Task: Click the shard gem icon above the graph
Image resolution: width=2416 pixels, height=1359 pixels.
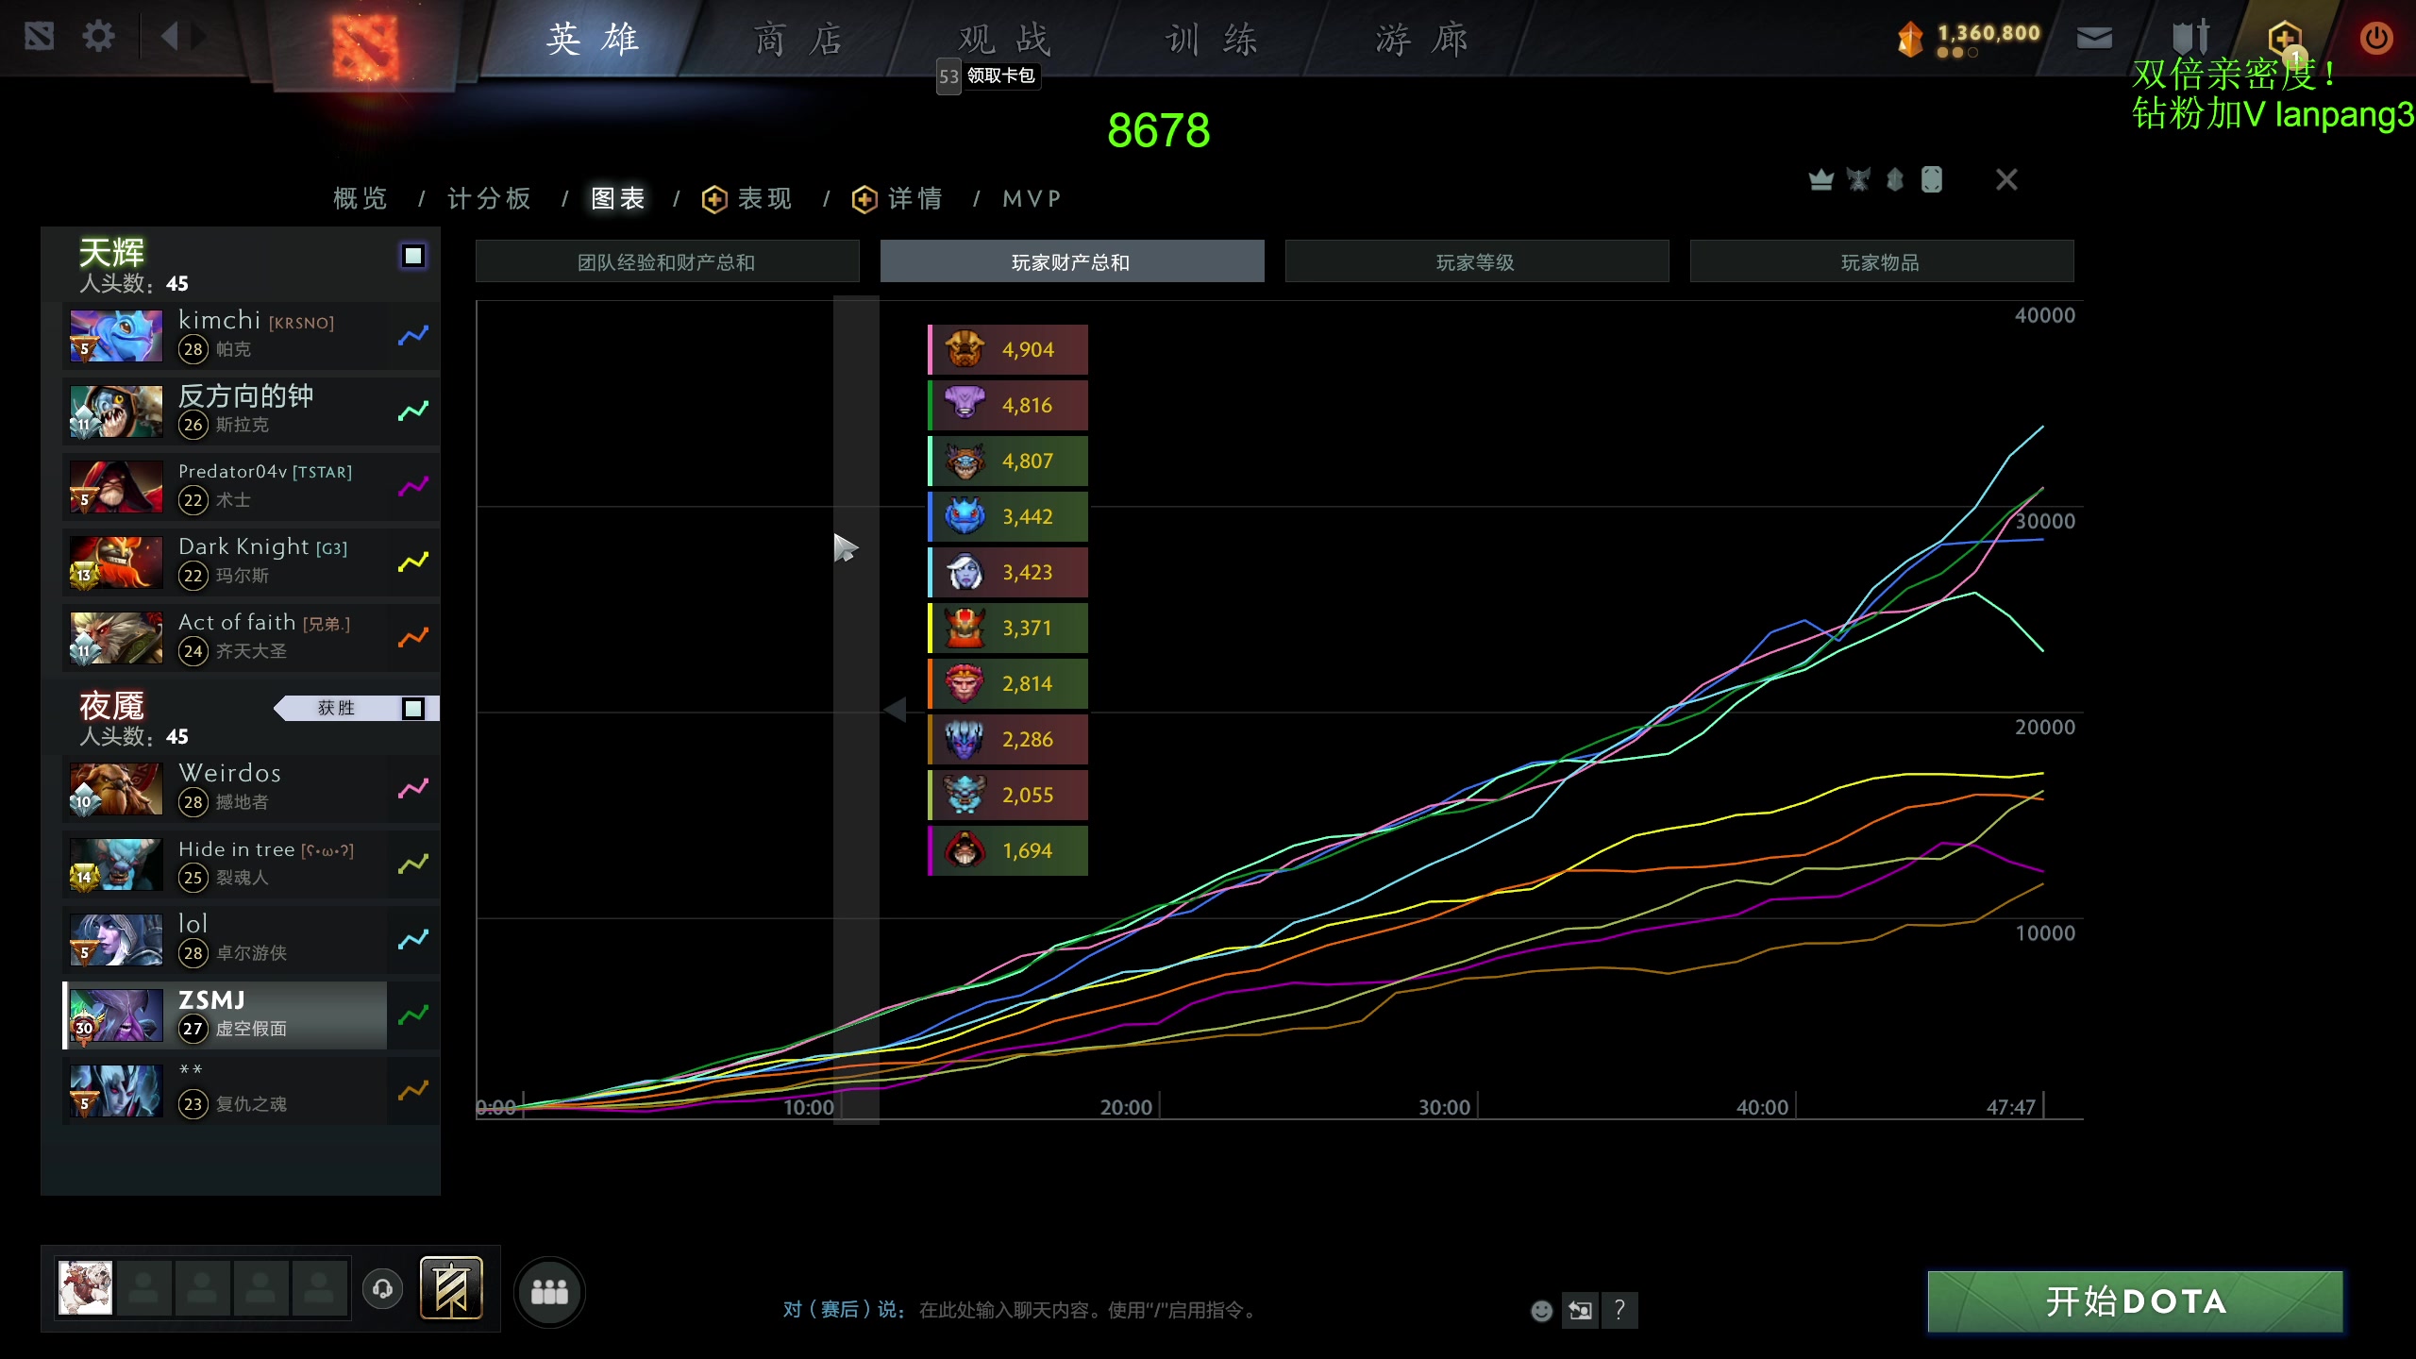Action: click(1894, 179)
